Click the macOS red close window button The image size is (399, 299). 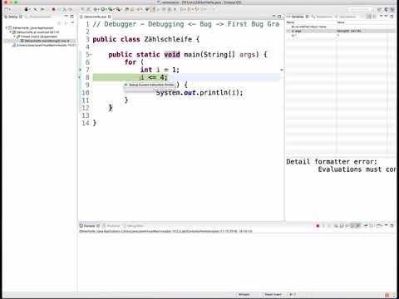click(x=6, y=2)
